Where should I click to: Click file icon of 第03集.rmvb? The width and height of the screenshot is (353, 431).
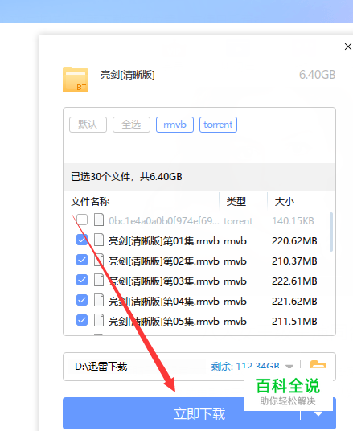click(x=99, y=280)
